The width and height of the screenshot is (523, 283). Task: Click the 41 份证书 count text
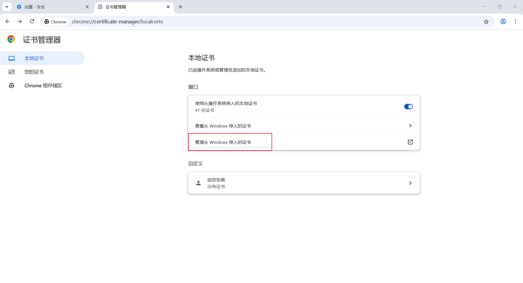(x=205, y=110)
